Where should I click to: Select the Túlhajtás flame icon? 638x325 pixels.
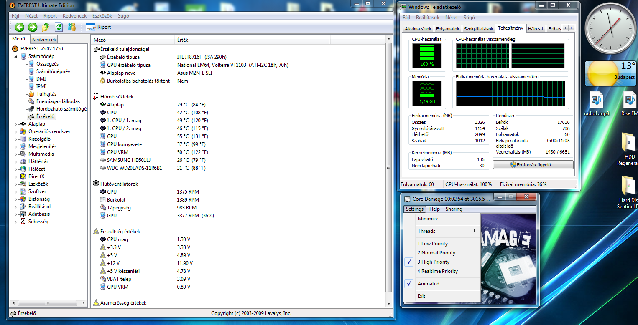click(31, 94)
